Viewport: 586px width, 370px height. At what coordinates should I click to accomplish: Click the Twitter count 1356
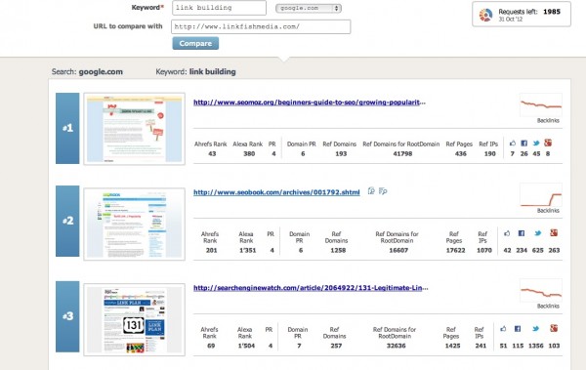tap(535, 346)
